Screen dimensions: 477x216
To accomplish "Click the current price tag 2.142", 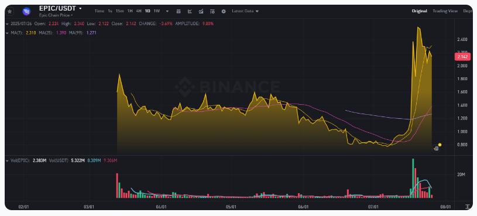I will point(462,57).
